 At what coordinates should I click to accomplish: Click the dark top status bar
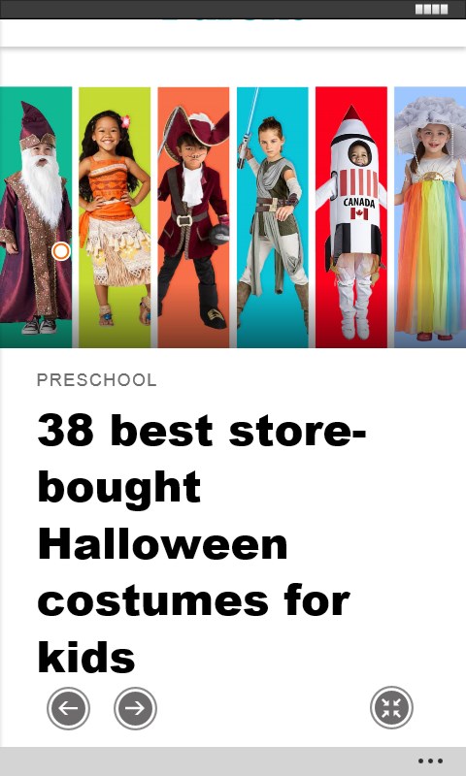pos(233,10)
